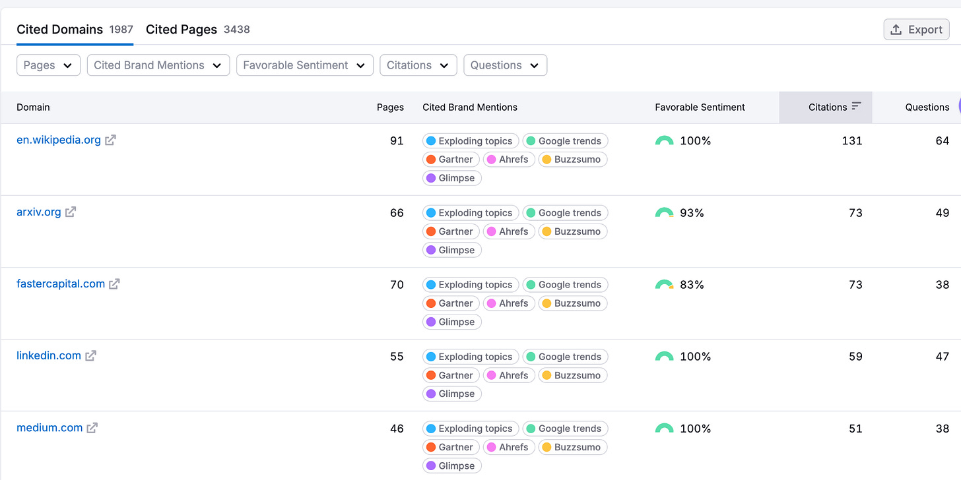This screenshot has height=480, width=961.
Task: Open external link icon beside fastercapital.com
Action: tap(114, 284)
